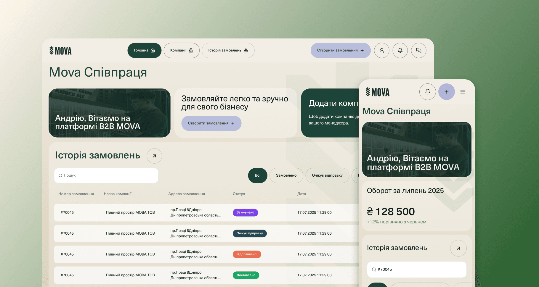The image size is (539, 287).
Task: Click the magnifier icon in Пошук field
Action: coord(60,175)
